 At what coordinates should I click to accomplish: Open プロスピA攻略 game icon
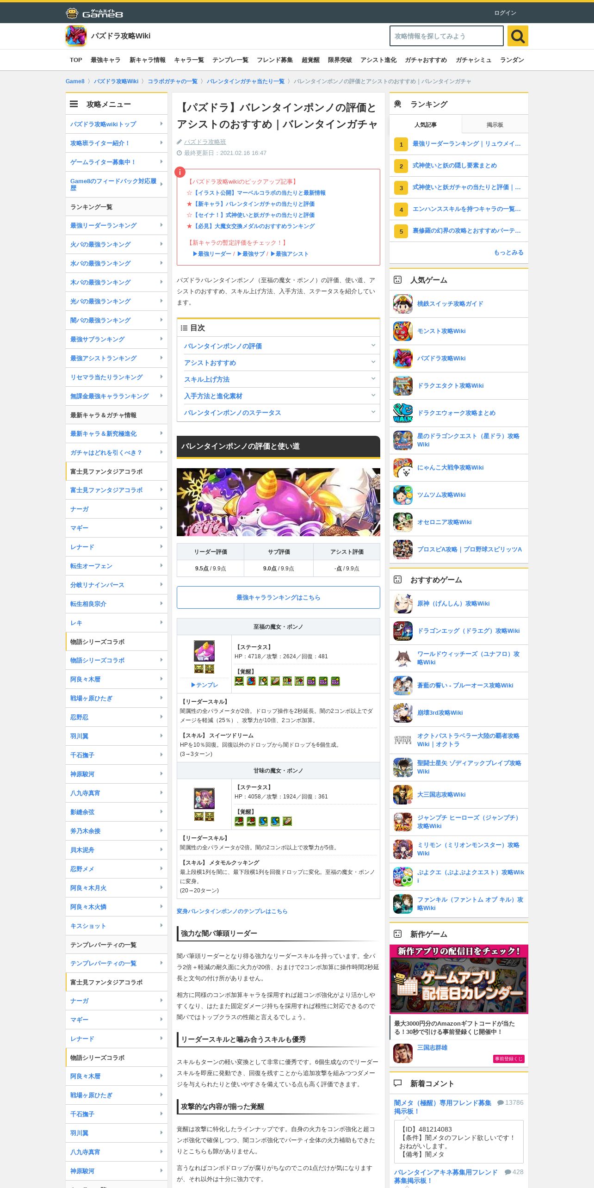(402, 550)
